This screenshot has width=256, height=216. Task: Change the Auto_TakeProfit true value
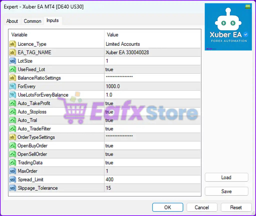[x=152, y=103]
